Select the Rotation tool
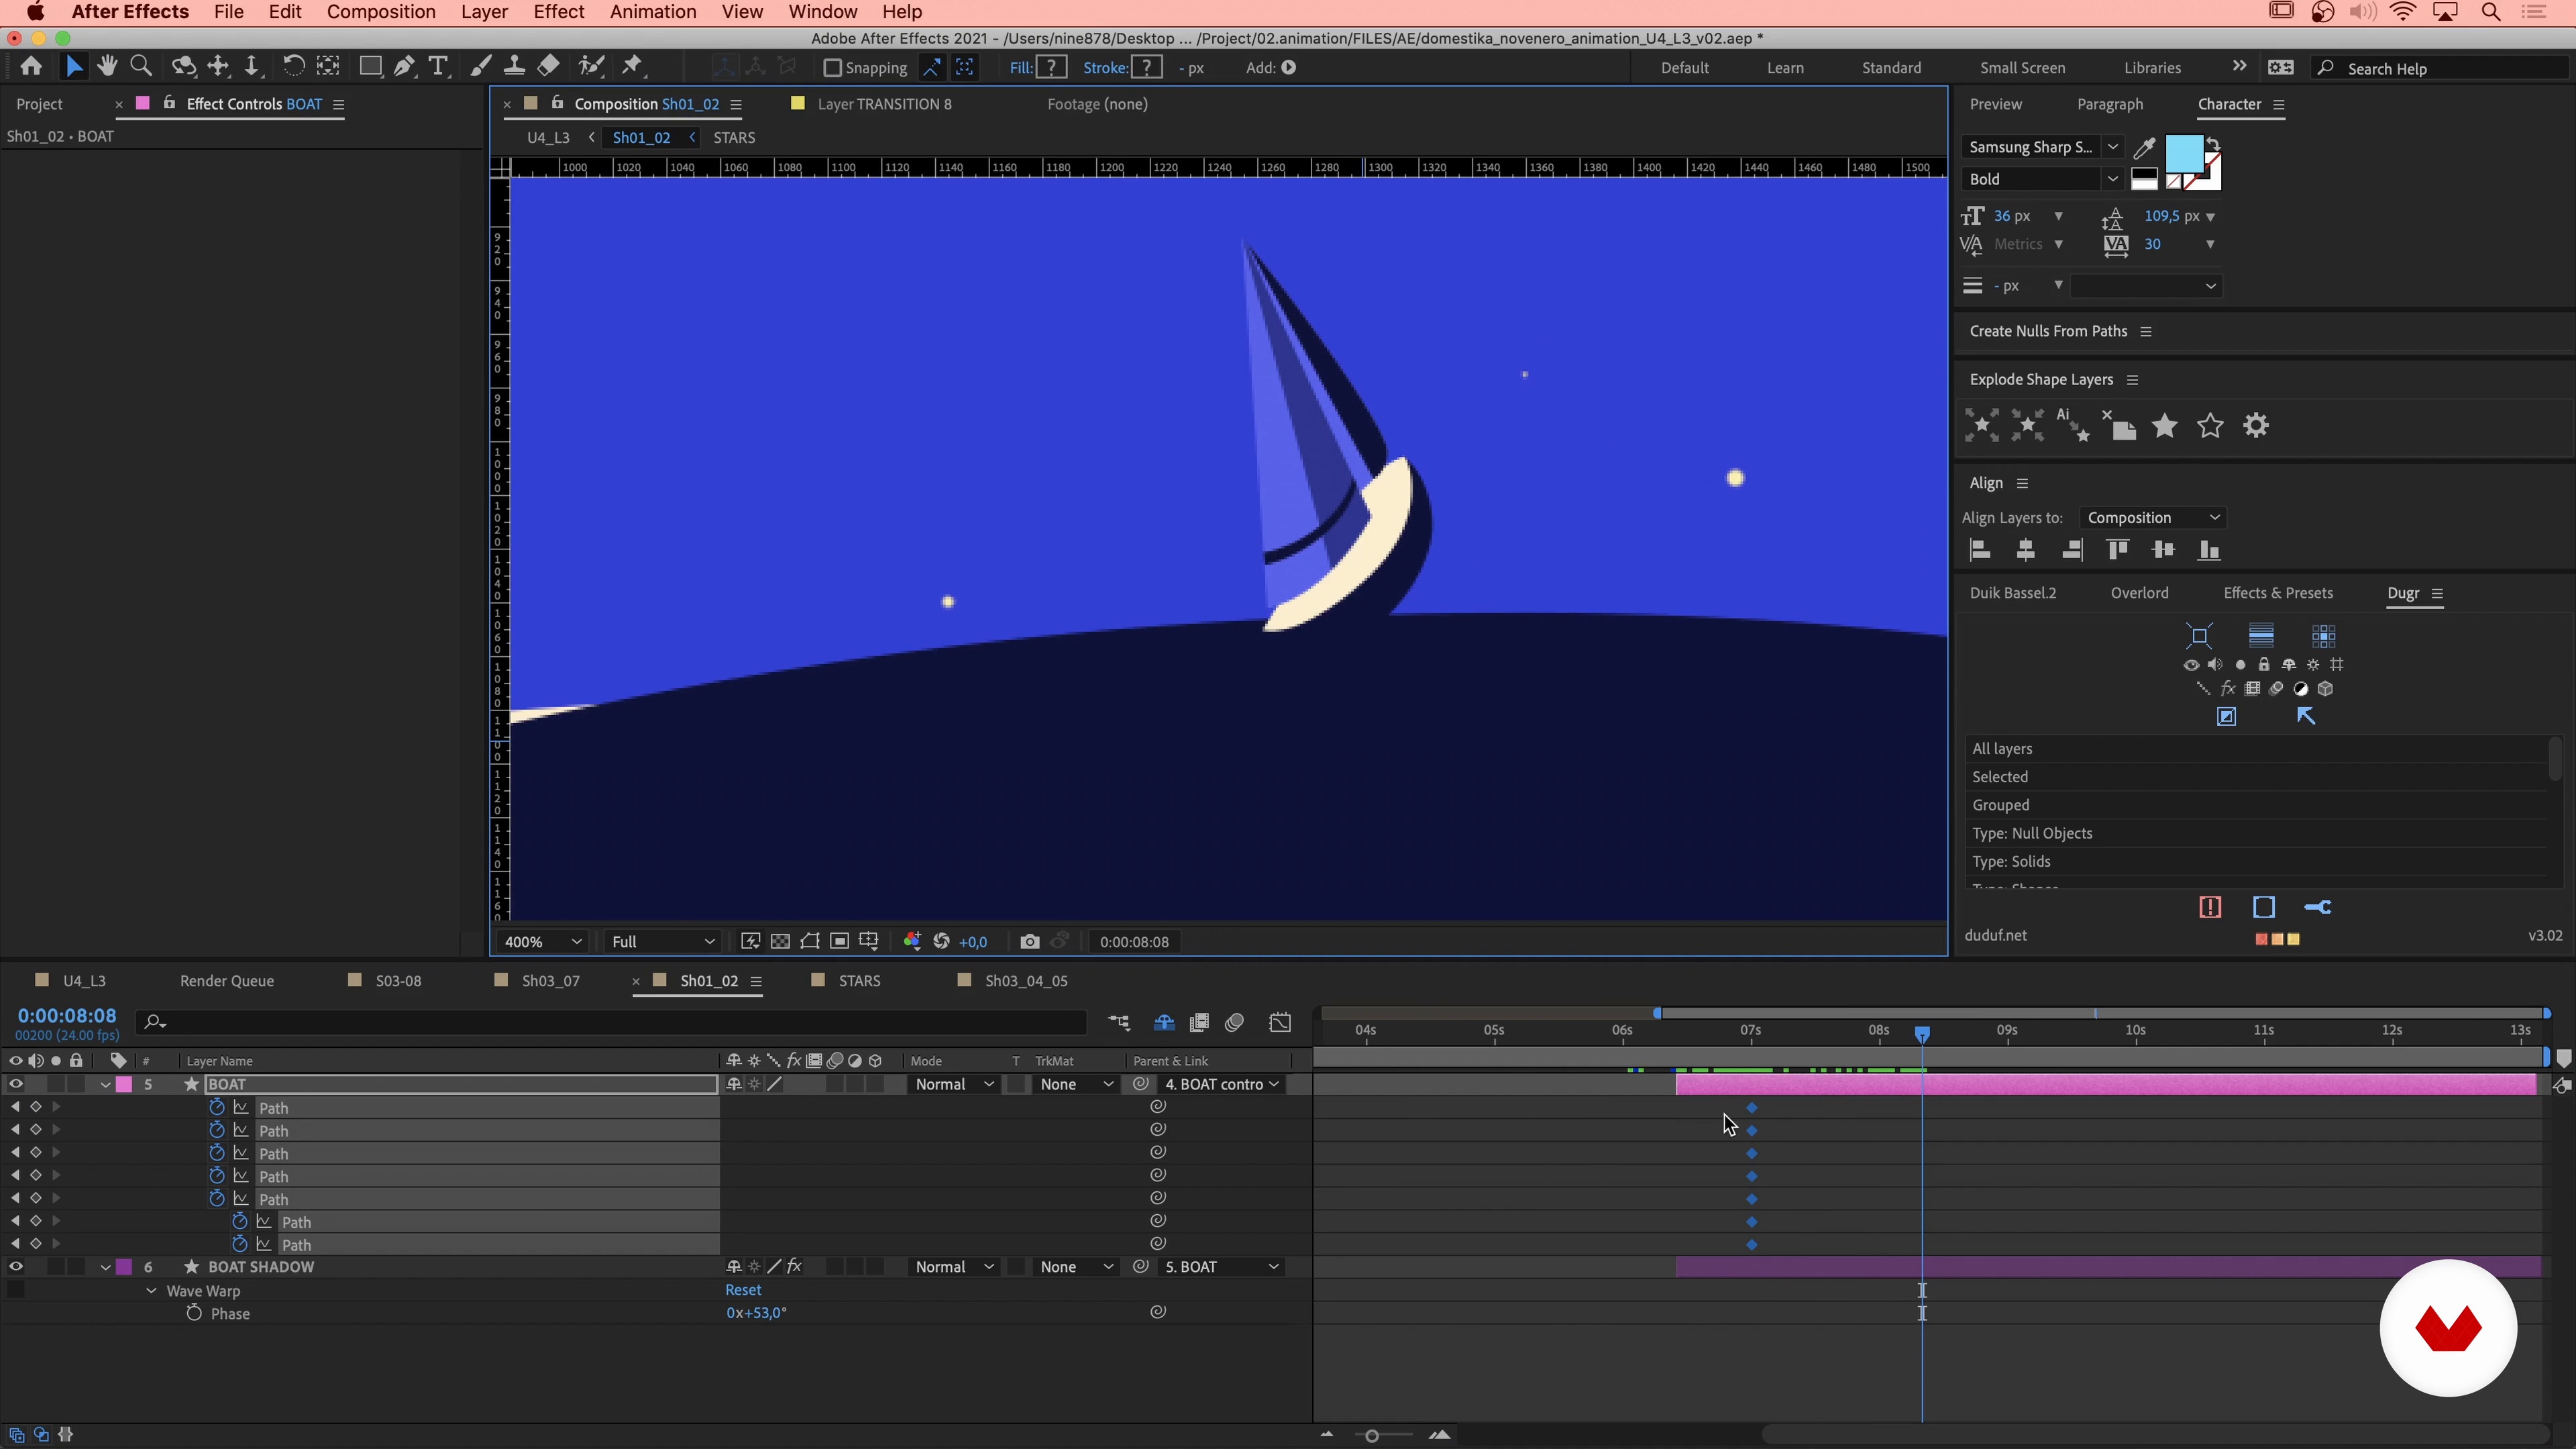The width and height of the screenshot is (2576, 1449). (293, 67)
